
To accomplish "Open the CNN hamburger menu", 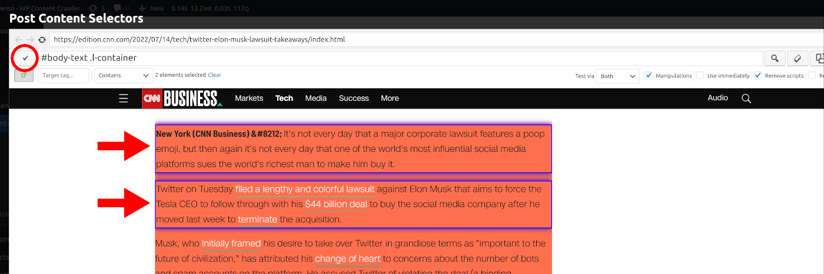I will [x=123, y=99].
